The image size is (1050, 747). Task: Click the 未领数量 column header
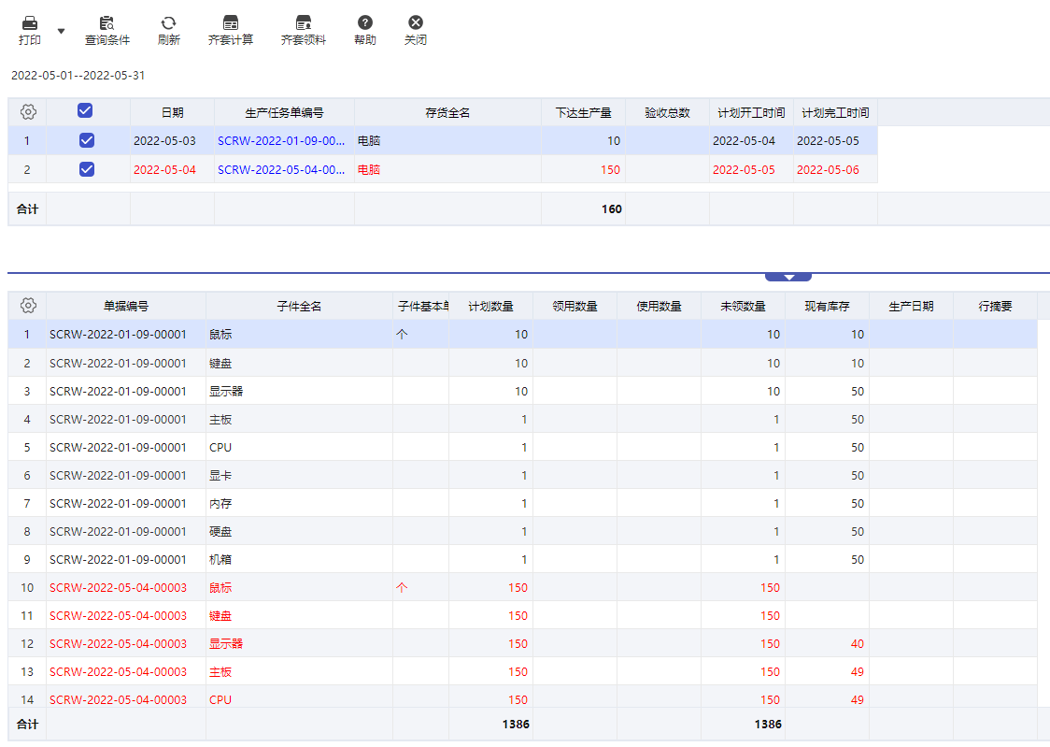(743, 306)
